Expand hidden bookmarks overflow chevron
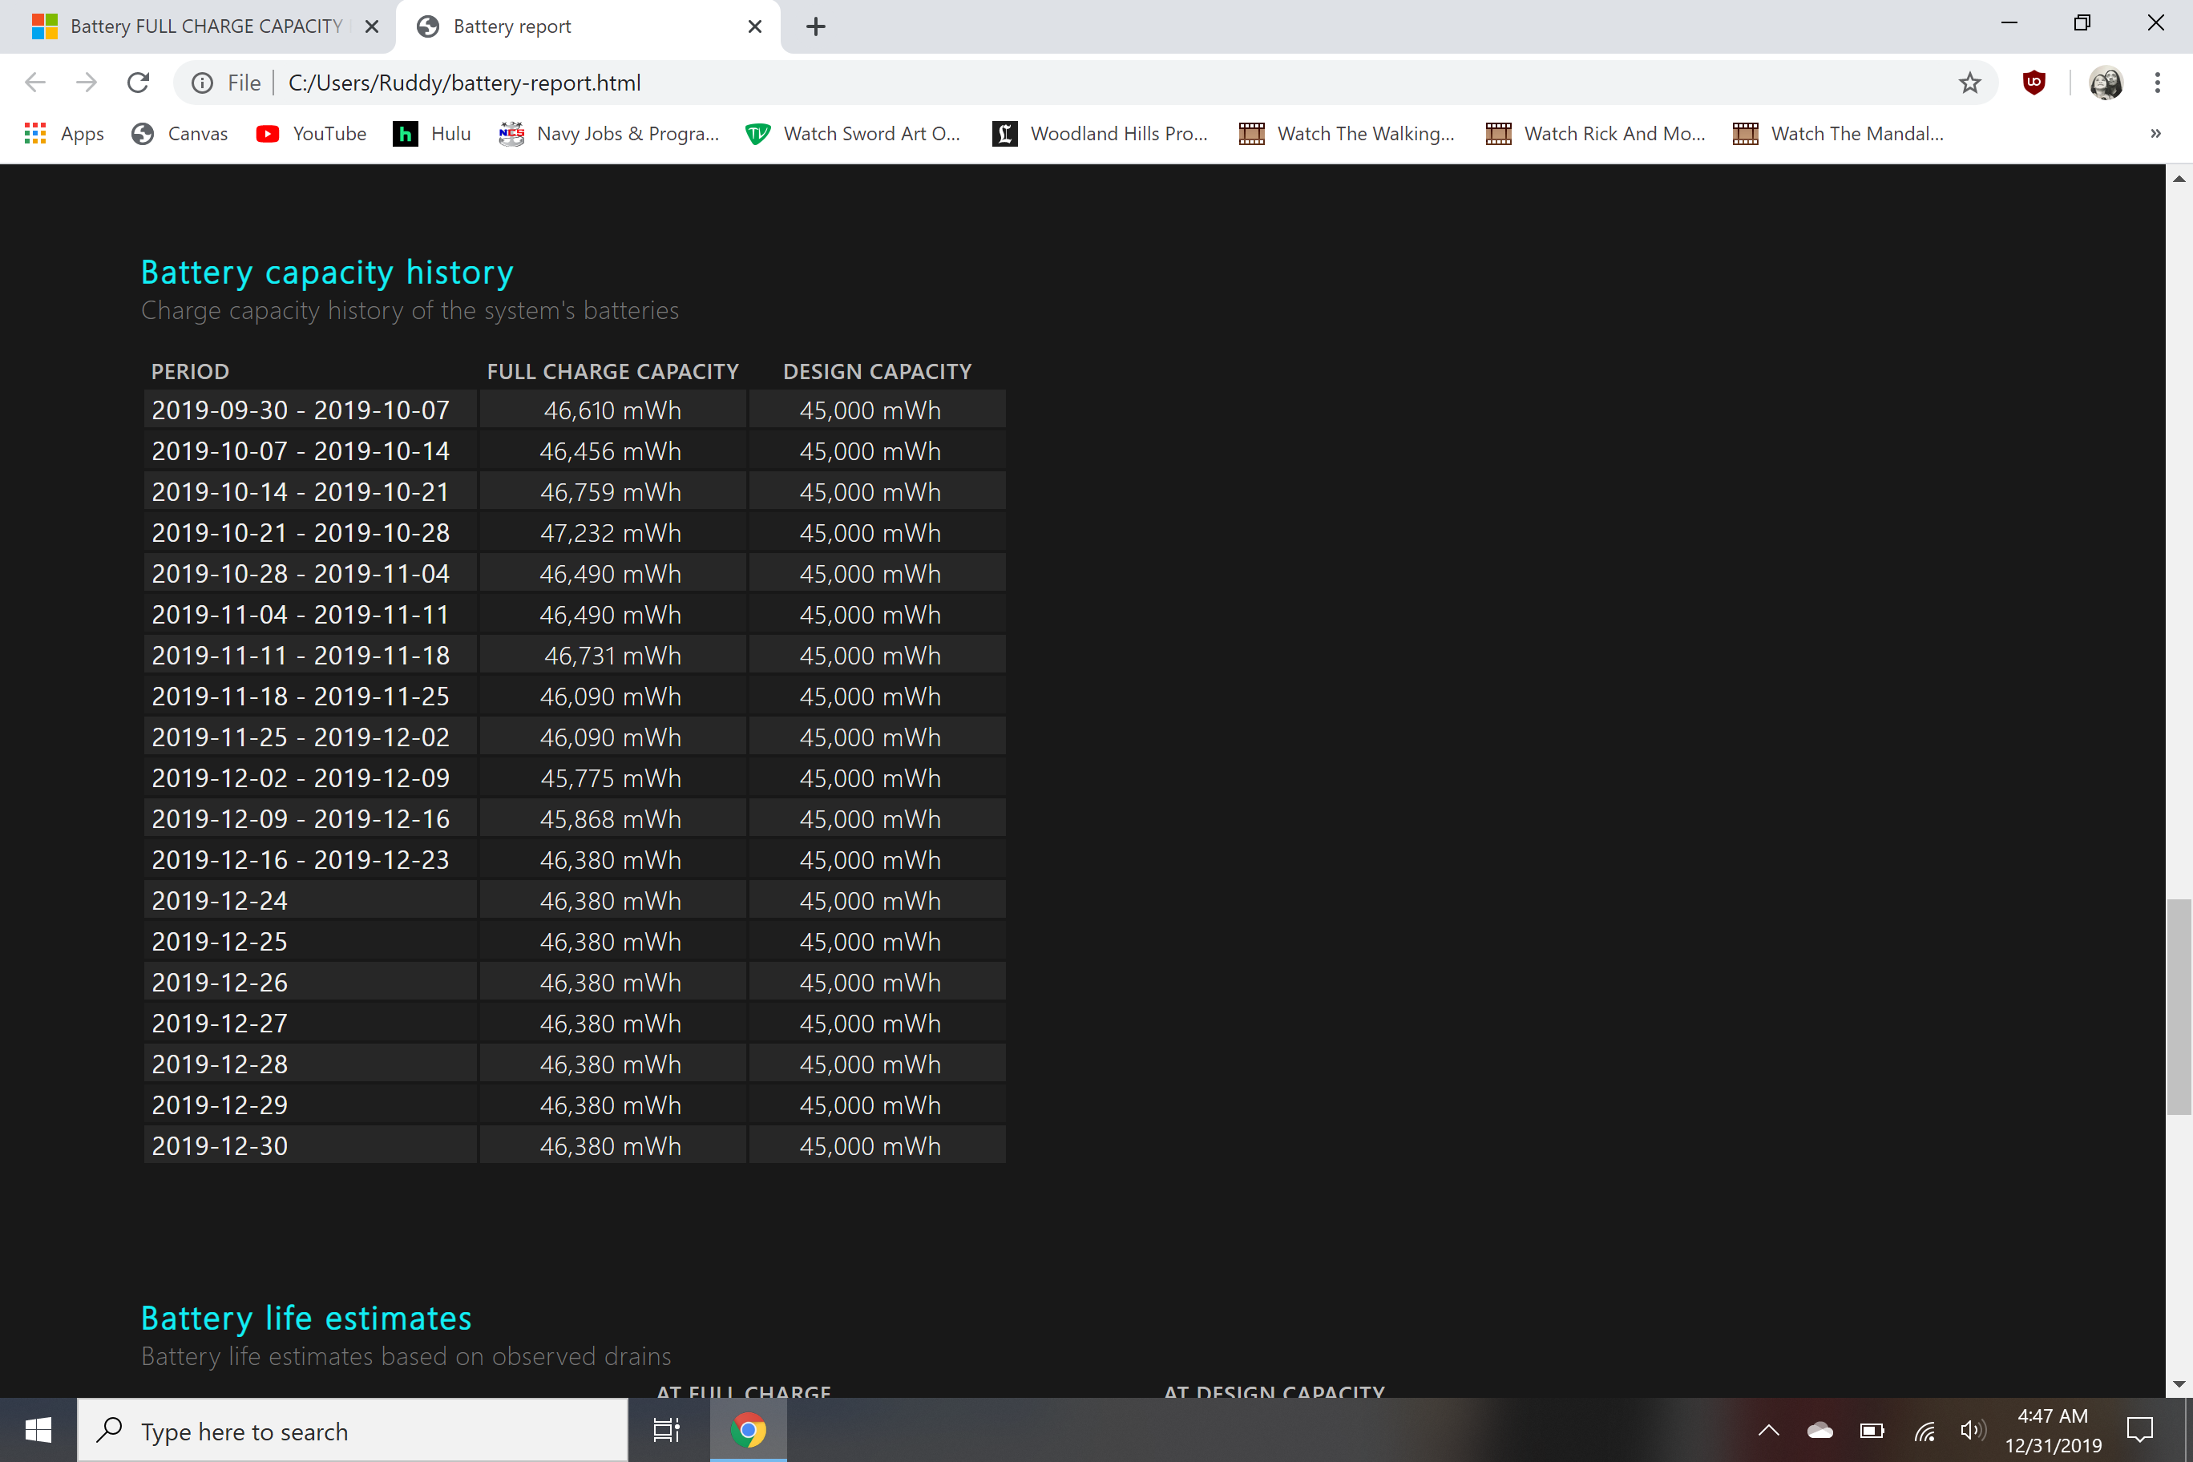The height and width of the screenshot is (1462, 2193). [2155, 133]
